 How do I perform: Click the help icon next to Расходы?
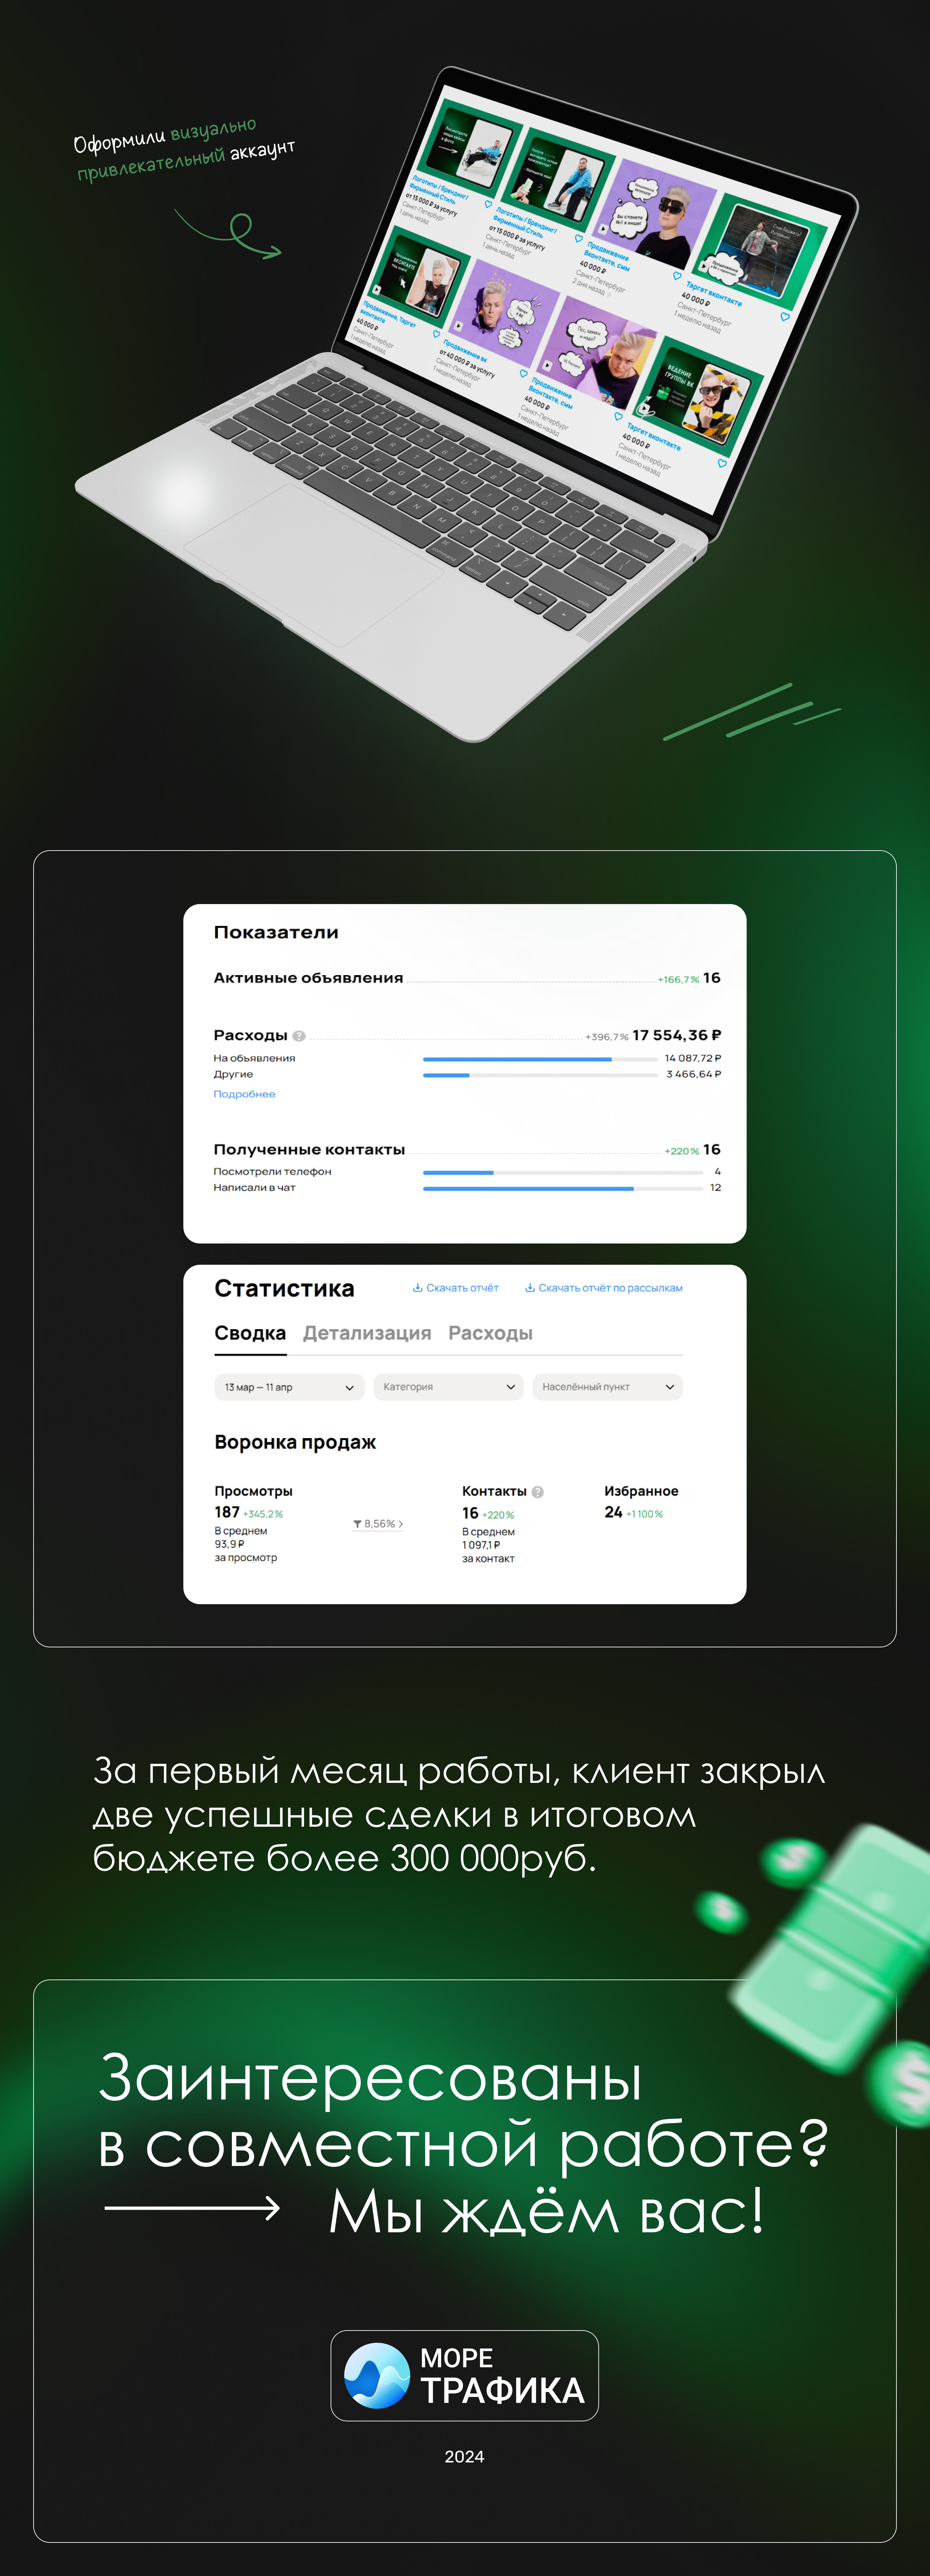pyautogui.click(x=299, y=1036)
